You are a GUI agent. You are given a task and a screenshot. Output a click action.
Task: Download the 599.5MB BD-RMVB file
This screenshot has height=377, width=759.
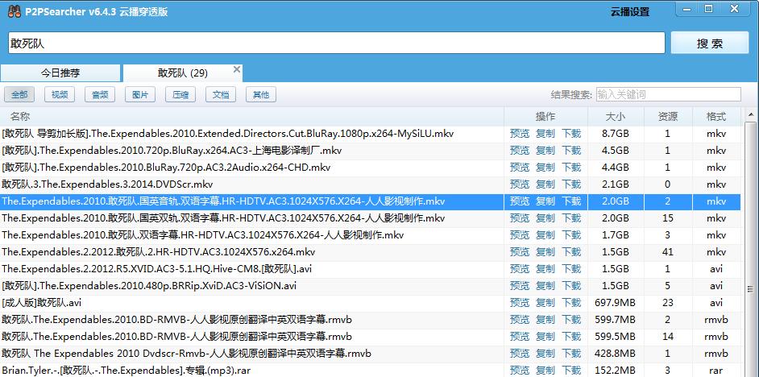pyautogui.click(x=571, y=337)
